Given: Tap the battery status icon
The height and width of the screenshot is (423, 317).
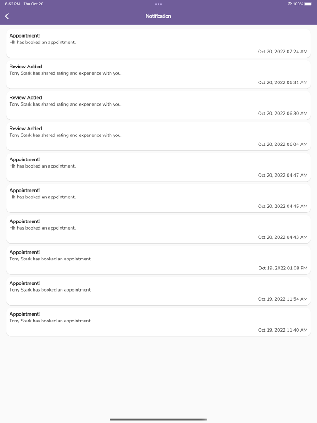Looking at the screenshot, I should pos(308,4).
